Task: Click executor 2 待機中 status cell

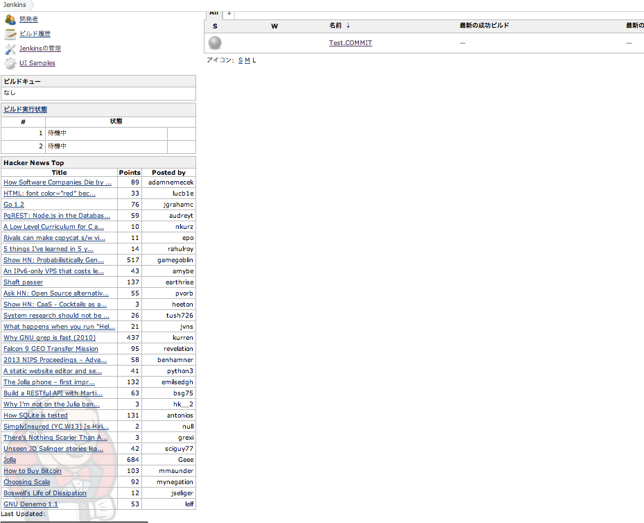Action: click(106, 146)
